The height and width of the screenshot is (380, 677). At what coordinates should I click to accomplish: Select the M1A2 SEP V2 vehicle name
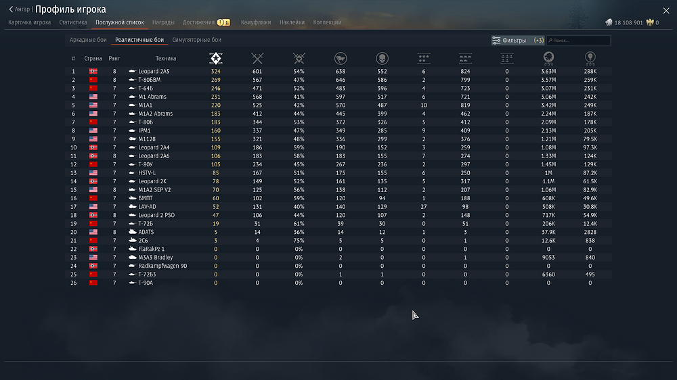click(154, 190)
